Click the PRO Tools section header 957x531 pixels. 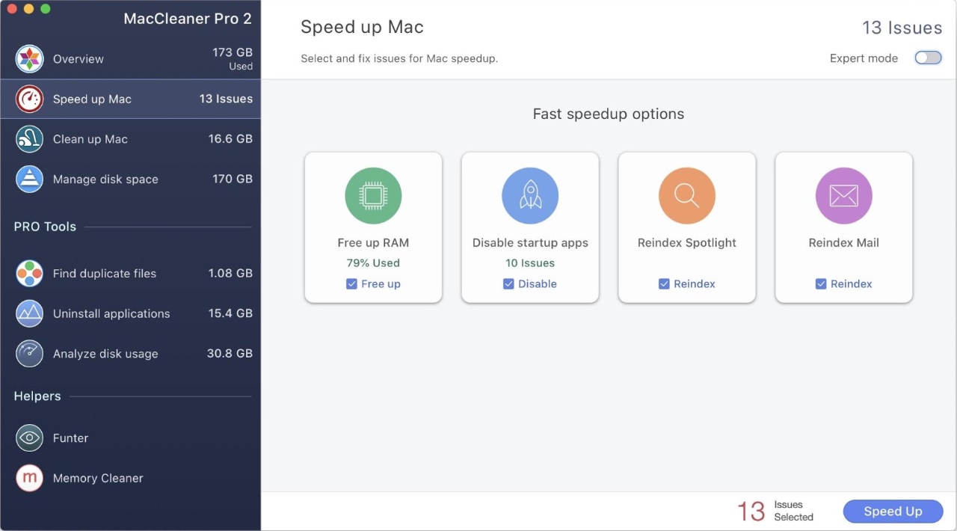[45, 227]
